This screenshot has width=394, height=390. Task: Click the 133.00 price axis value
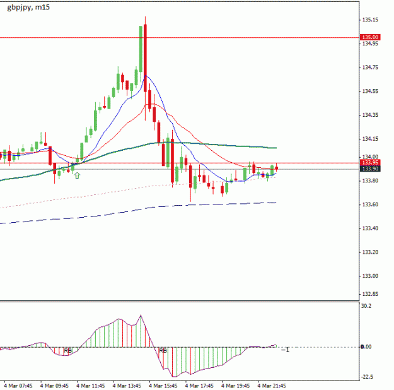point(370,276)
